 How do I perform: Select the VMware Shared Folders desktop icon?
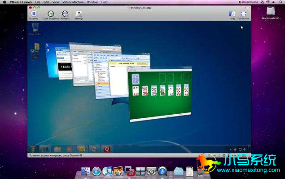coord(35,51)
